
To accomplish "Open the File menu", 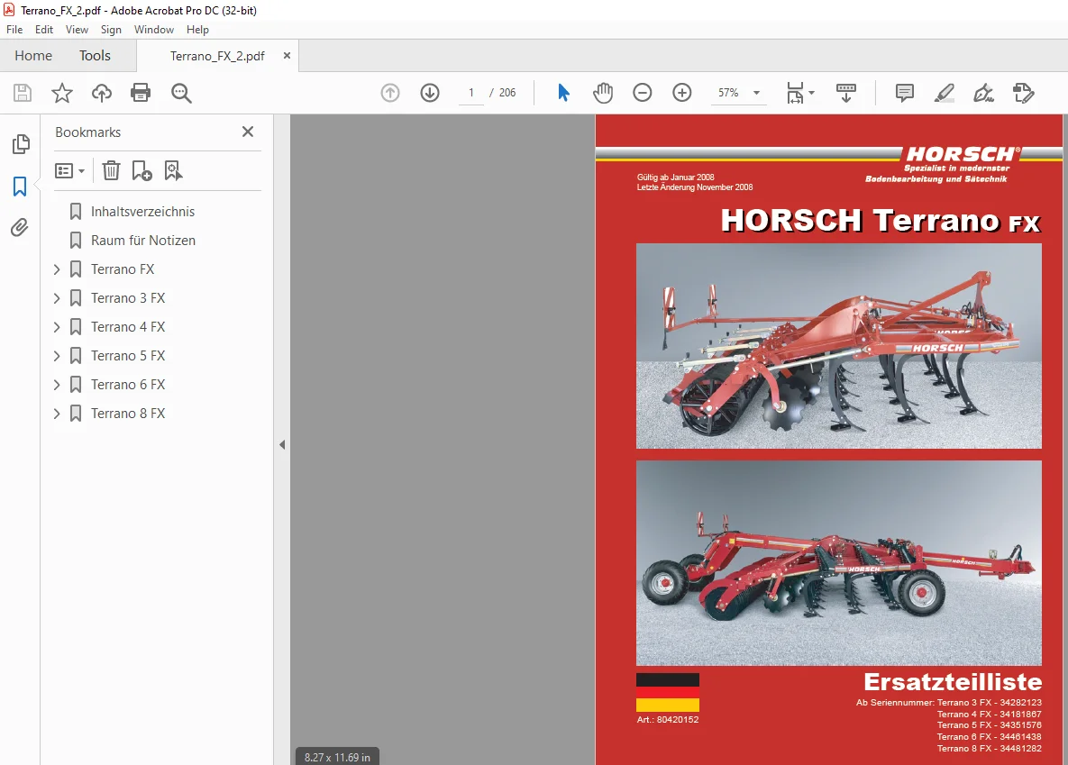I will pyautogui.click(x=14, y=30).
